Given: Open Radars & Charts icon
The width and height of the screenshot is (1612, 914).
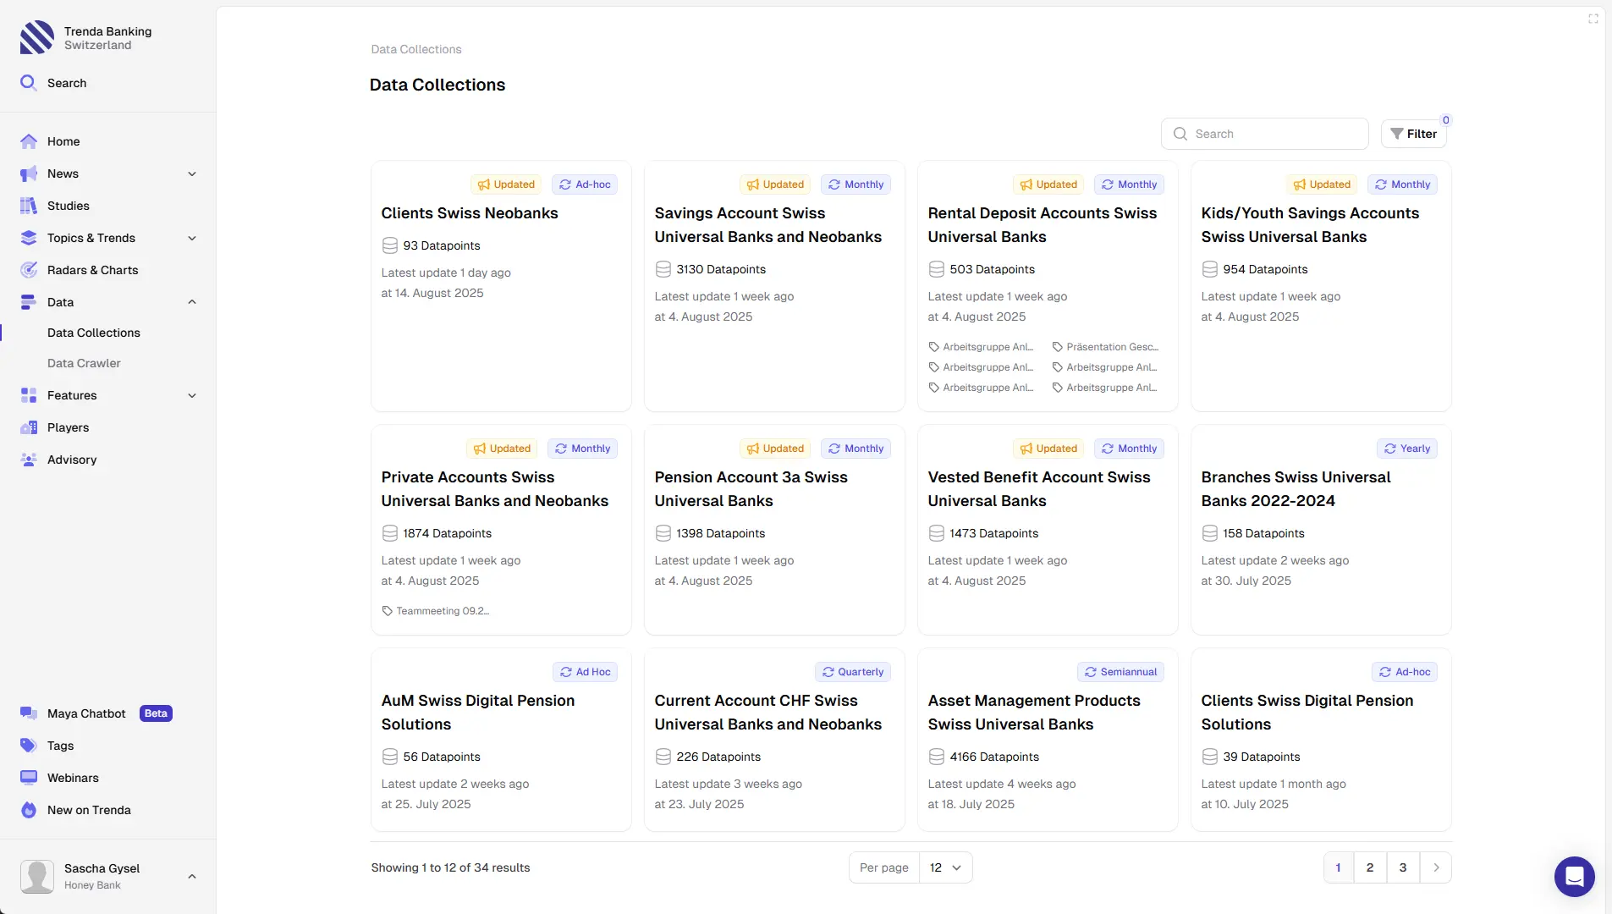Looking at the screenshot, I should coord(29,270).
